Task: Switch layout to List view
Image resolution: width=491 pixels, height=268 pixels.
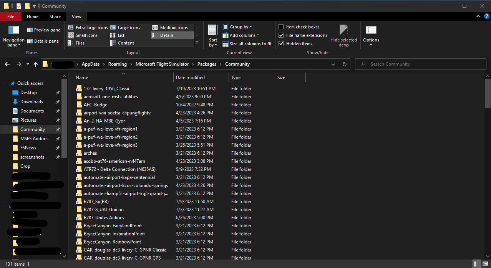Action: [117, 35]
